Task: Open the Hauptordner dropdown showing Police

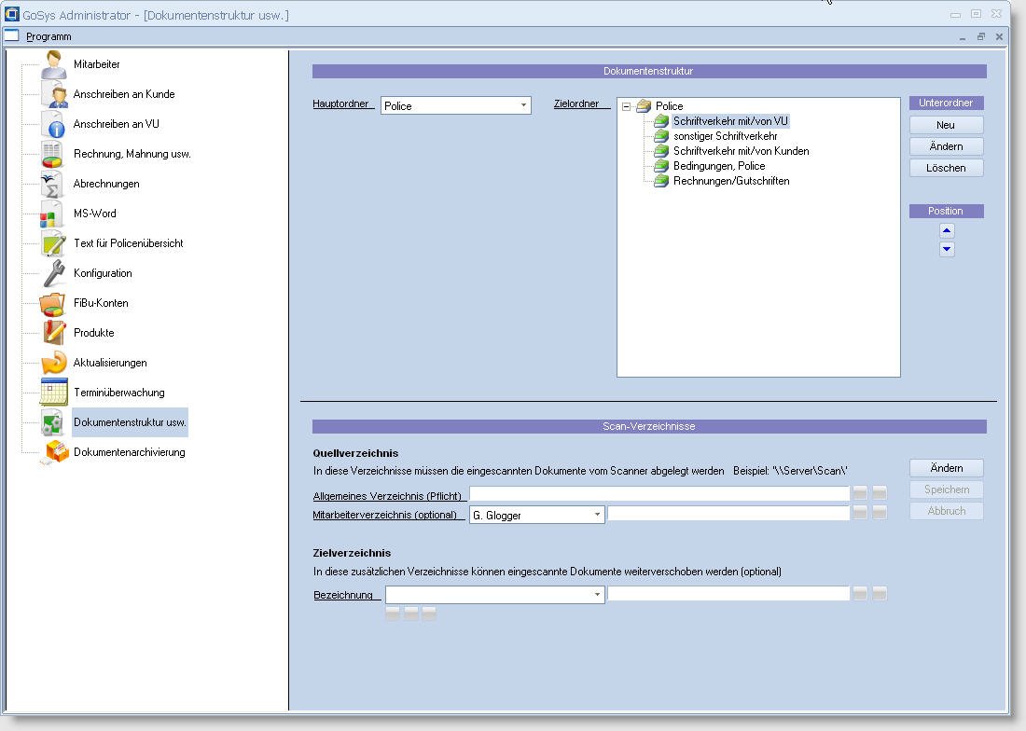Action: pyautogui.click(x=523, y=105)
